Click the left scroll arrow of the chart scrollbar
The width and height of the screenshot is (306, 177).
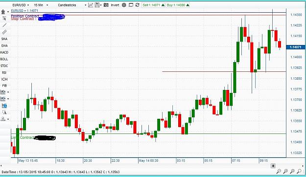click(1, 166)
